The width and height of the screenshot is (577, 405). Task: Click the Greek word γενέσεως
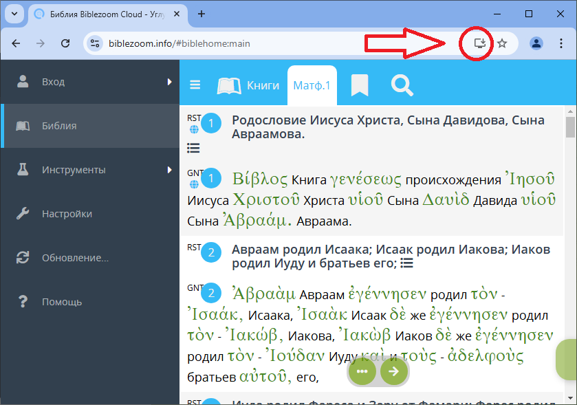pos(365,179)
